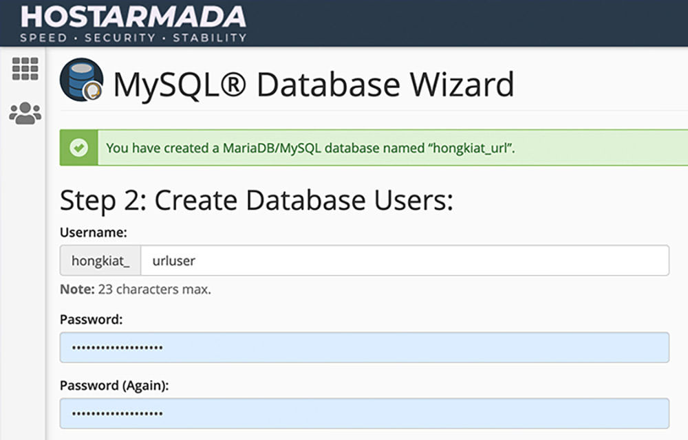Open the user manager people icon
The height and width of the screenshot is (440, 688).
pos(25,113)
